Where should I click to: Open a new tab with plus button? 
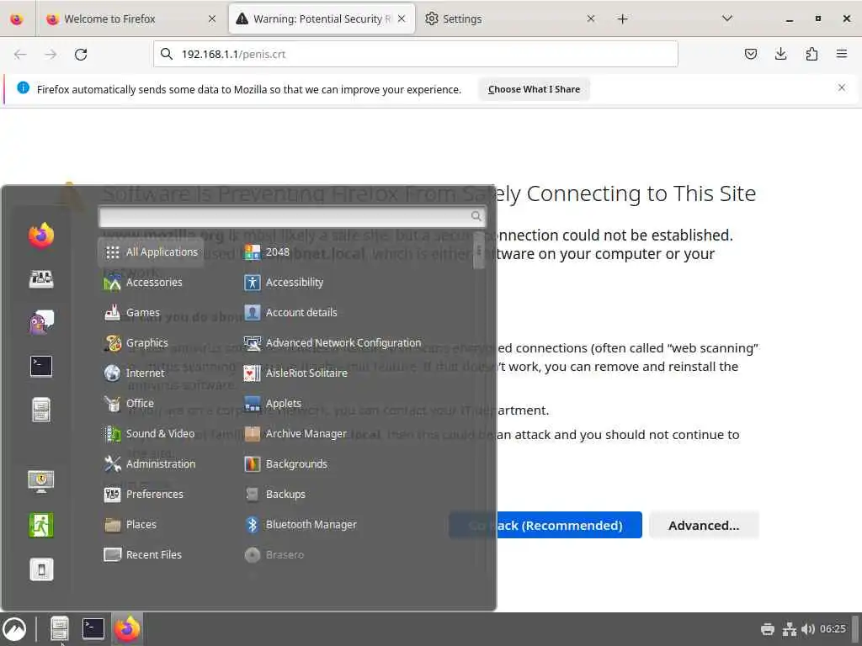point(622,19)
